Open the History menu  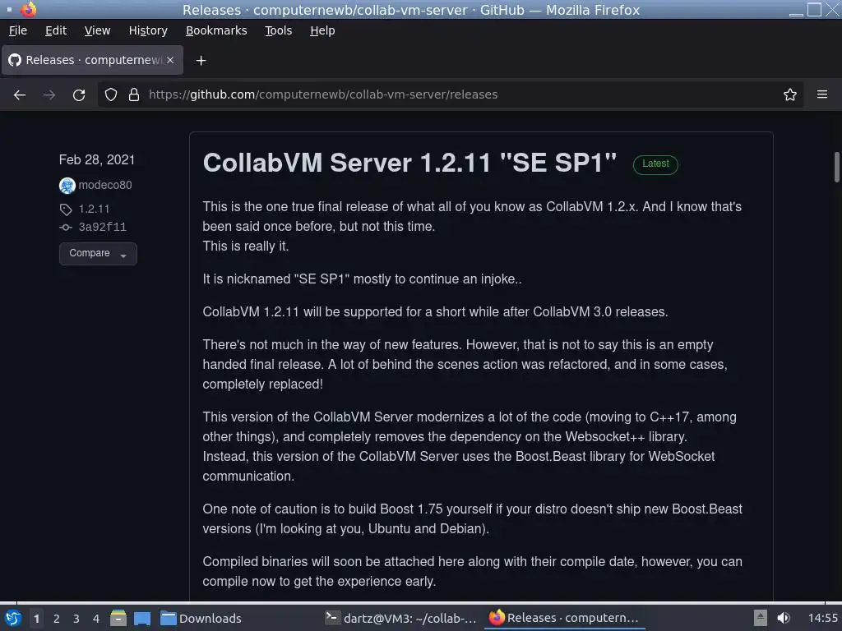click(x=148, y=30)
